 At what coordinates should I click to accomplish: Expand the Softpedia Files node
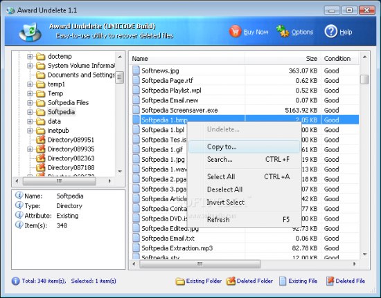(x=30, y=103)
